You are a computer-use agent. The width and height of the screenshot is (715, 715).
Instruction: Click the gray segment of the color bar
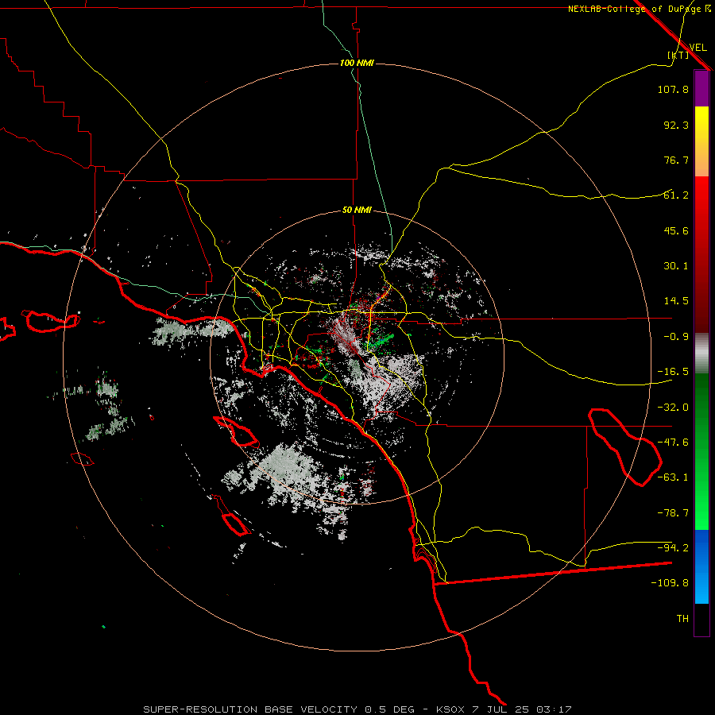point(701,354)
